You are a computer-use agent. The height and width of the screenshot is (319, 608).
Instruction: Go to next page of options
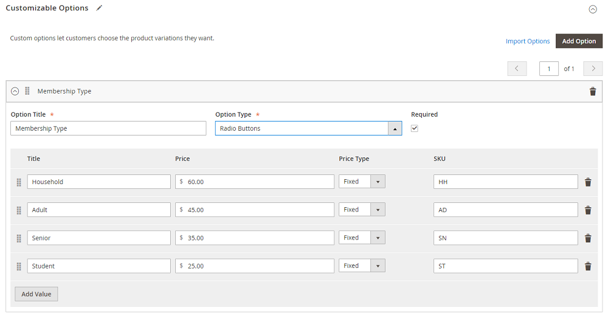tap(593, 69)
